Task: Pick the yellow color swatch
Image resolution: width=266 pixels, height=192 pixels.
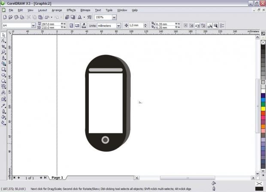Action: point(263,109)
